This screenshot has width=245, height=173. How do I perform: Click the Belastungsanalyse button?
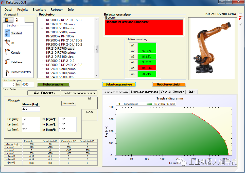tap(119, 84)
